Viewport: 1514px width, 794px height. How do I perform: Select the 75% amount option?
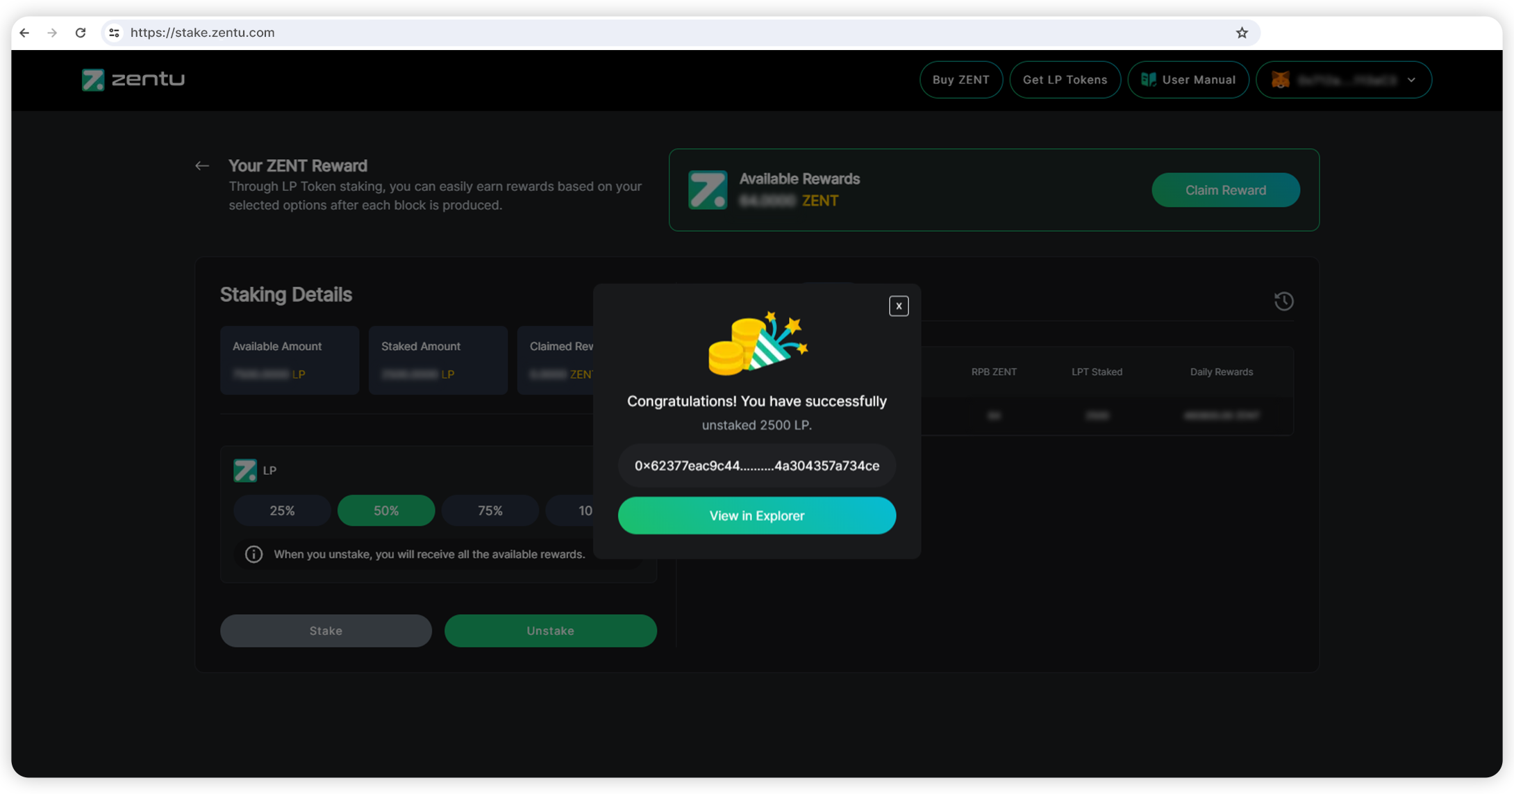[490, 511]
